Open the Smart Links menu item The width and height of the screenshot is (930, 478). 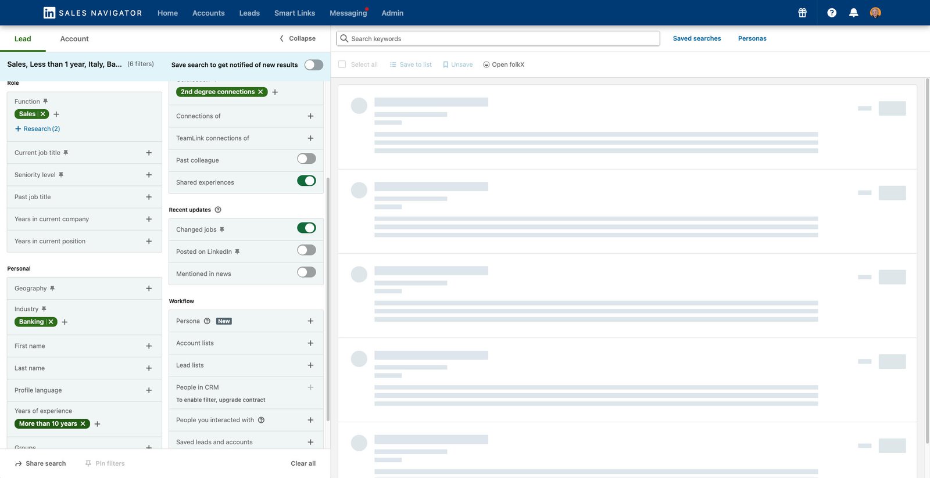click(x=295, y=13)
